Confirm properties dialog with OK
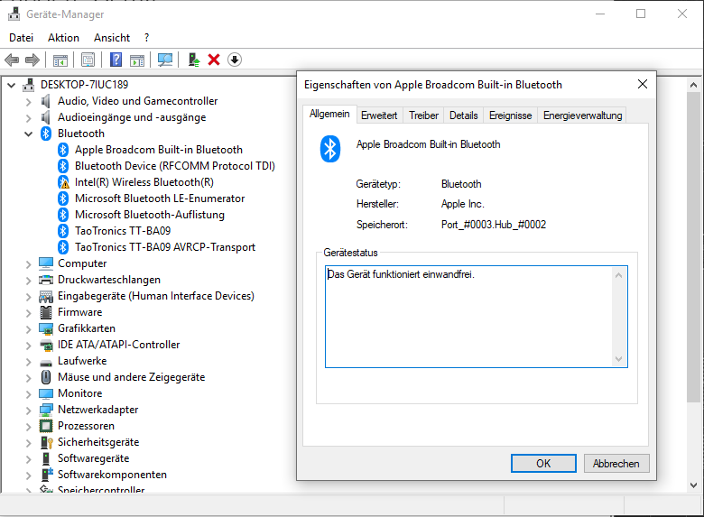The width and height of the screenshot is (704, 517). coord(543,463)
